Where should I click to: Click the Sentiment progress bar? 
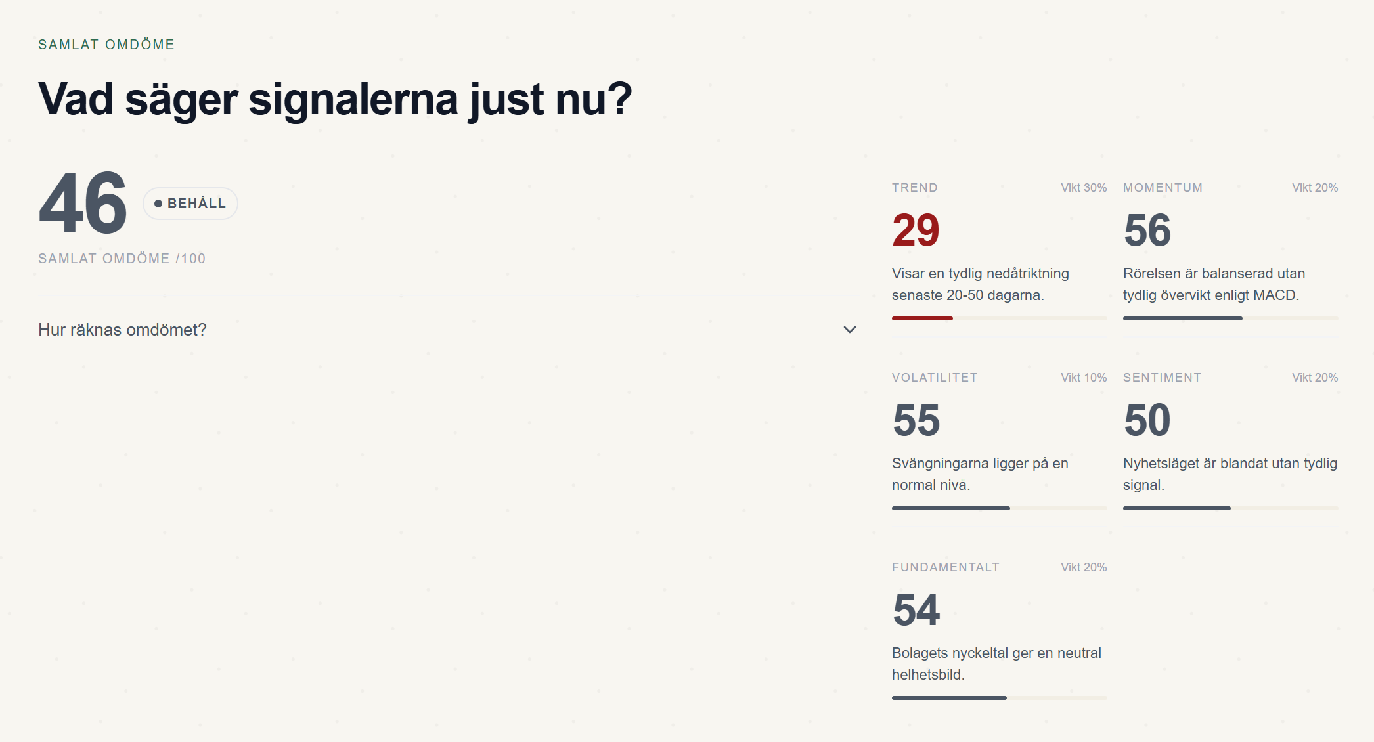click(x=1176, y=508)
